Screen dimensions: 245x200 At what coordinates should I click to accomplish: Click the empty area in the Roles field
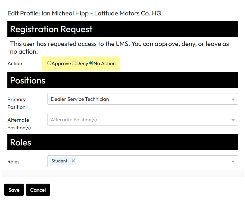pos(151,161)
